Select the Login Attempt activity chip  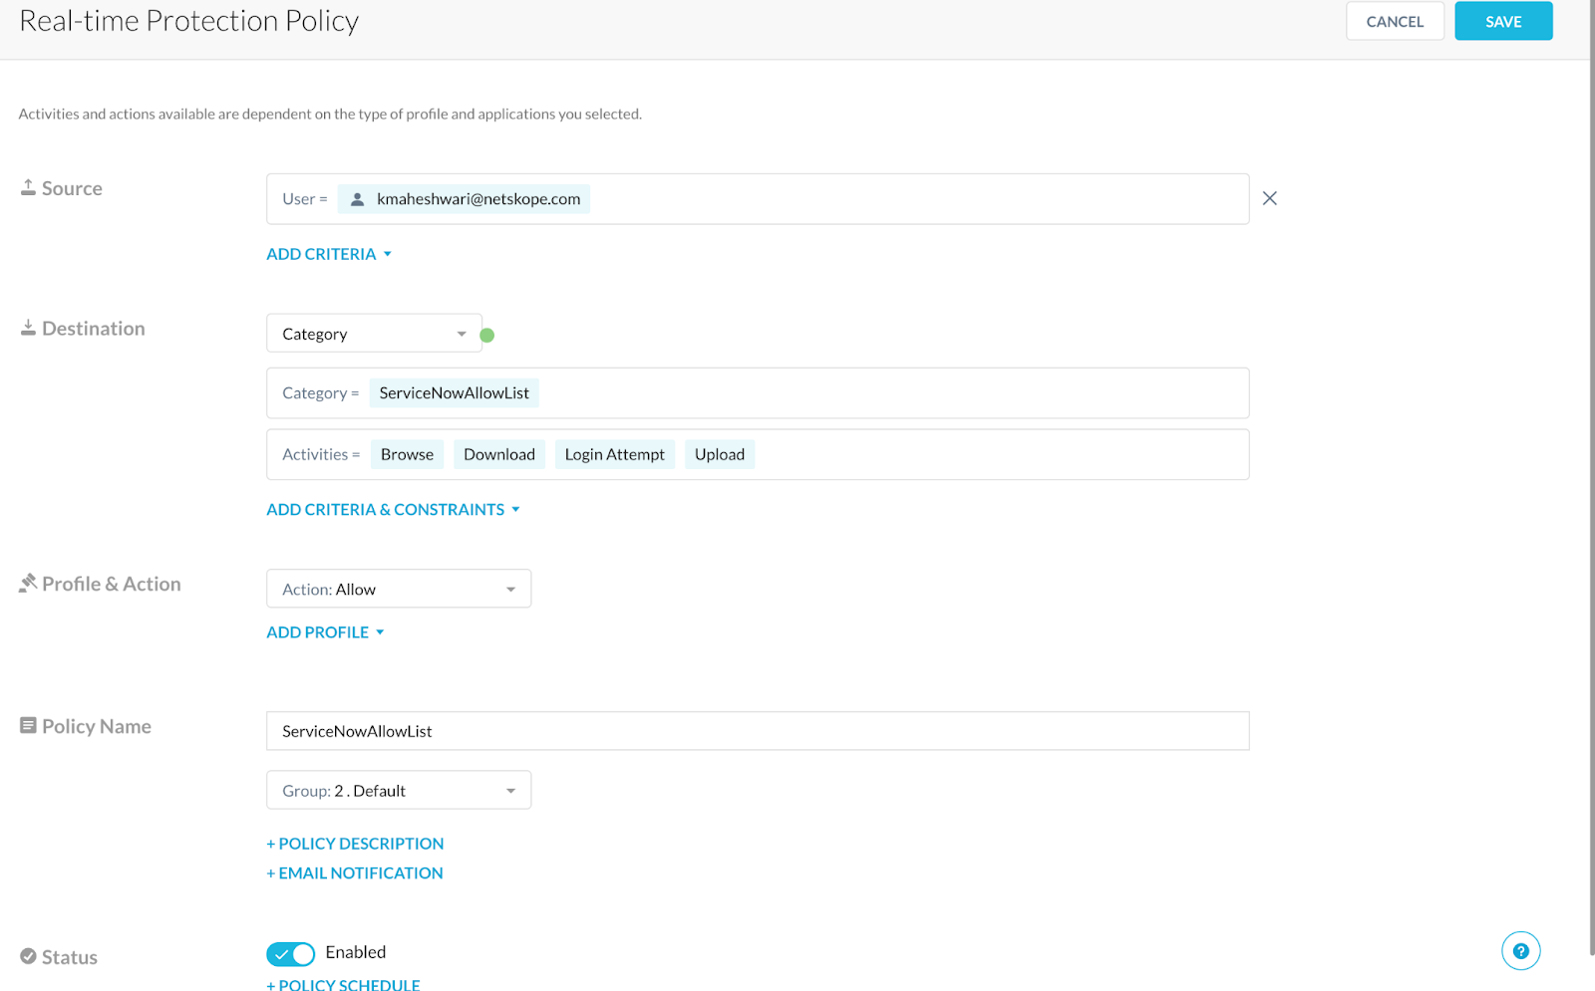coord(614,454)
